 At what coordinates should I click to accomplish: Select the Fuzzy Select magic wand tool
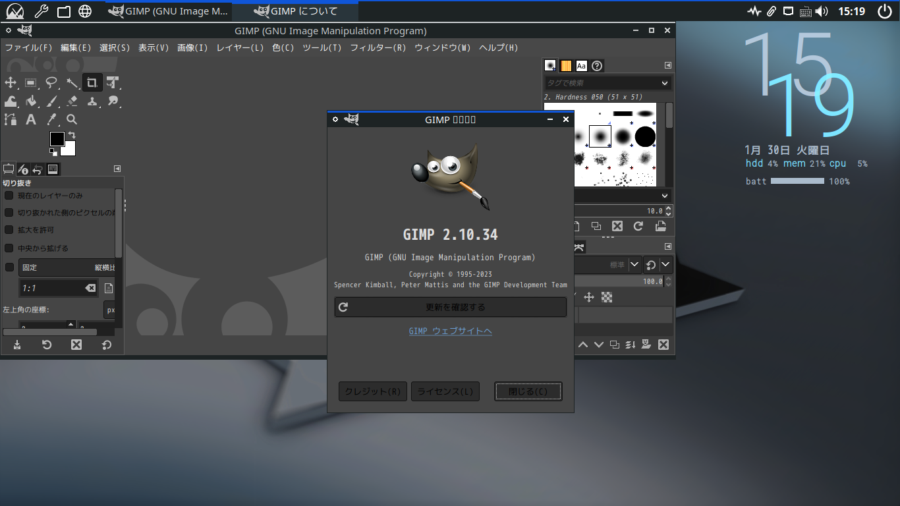pos(72,82)
